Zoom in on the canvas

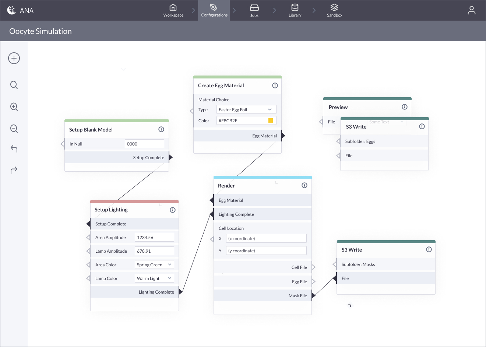(14, 107)
